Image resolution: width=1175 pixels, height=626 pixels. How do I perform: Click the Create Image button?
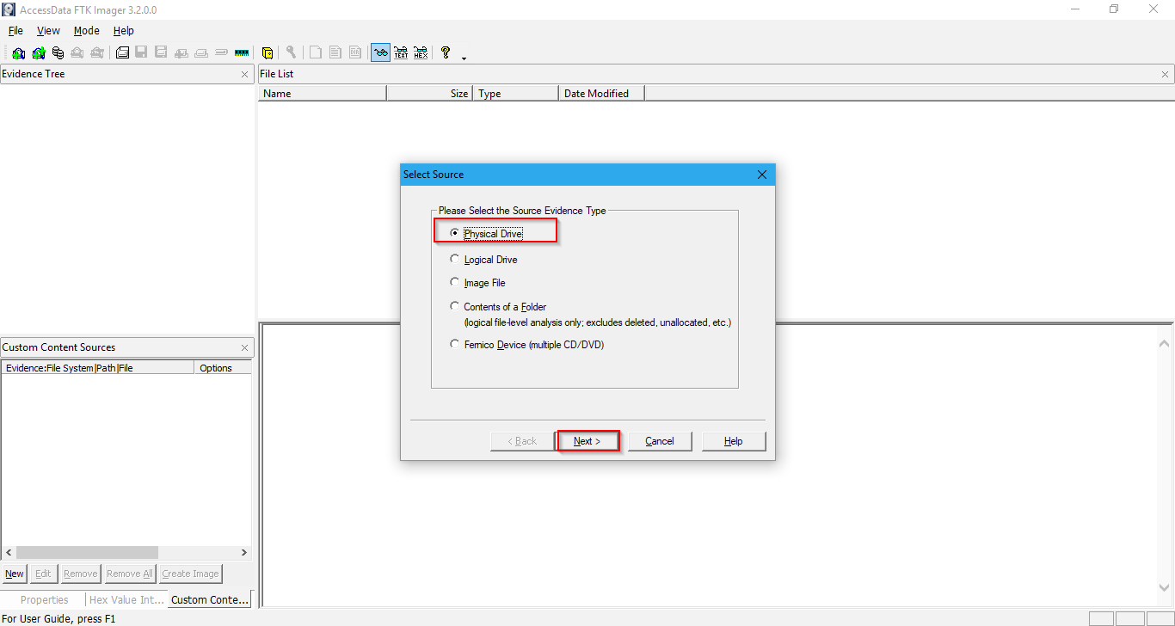pos(191,574)
